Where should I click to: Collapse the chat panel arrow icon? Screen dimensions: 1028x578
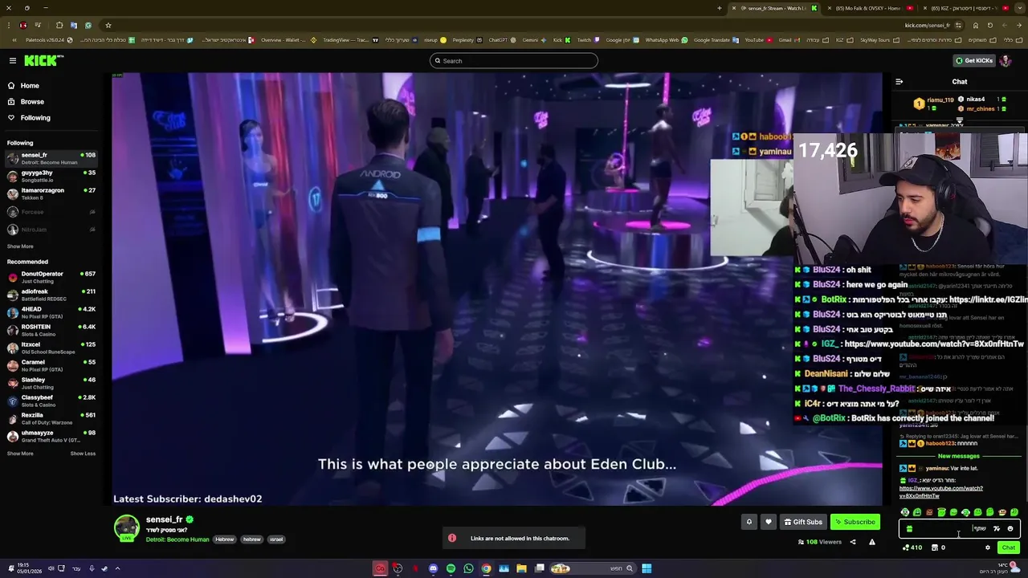pos(899,82)
